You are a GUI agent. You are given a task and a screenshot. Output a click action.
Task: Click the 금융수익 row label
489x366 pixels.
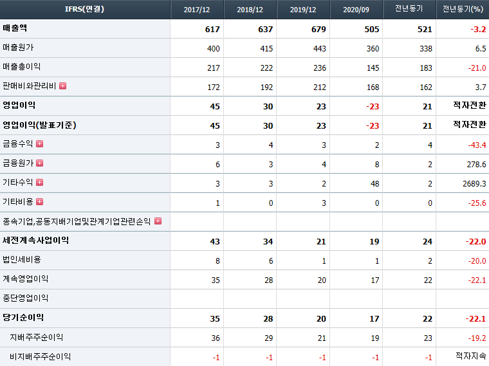tap(18, 143)
